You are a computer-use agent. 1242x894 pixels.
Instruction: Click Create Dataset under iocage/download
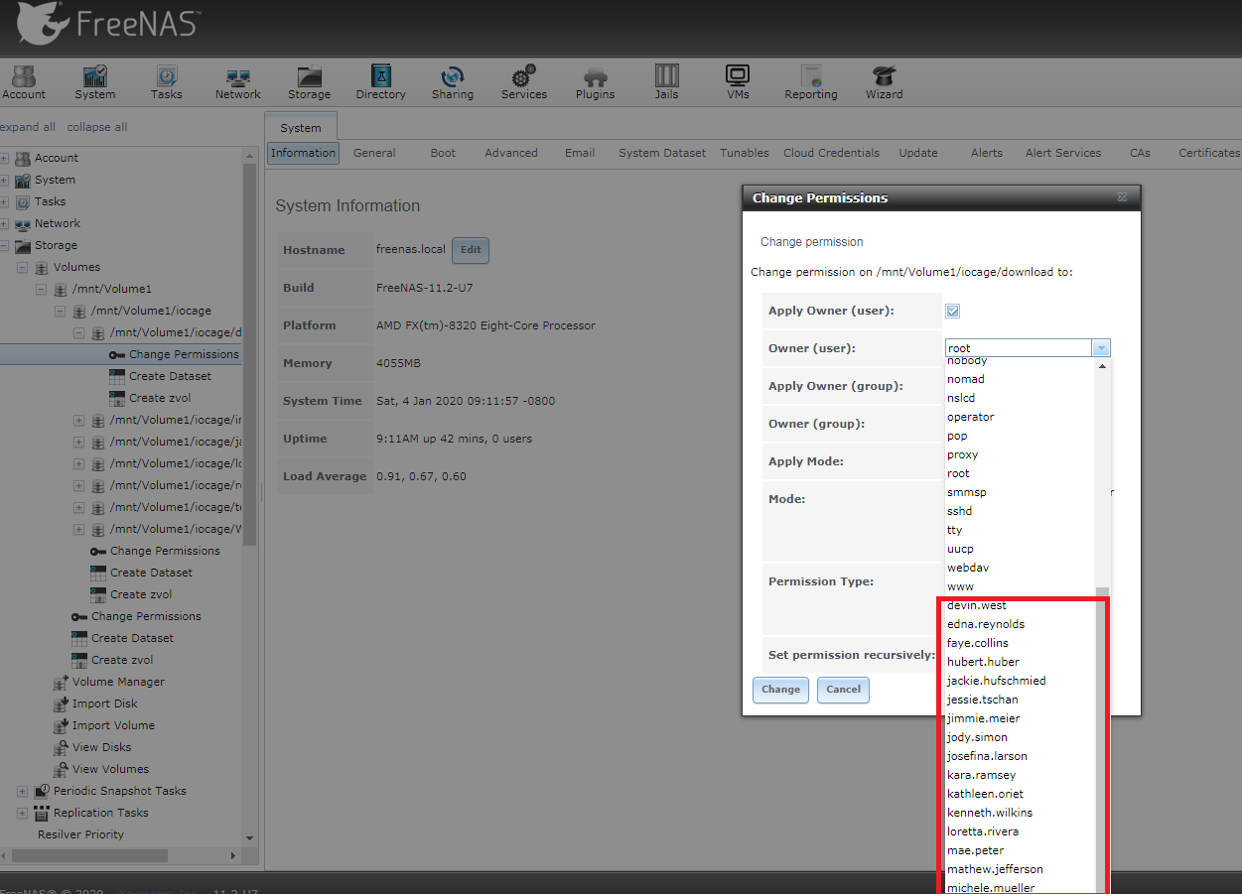tap(170, 376)
